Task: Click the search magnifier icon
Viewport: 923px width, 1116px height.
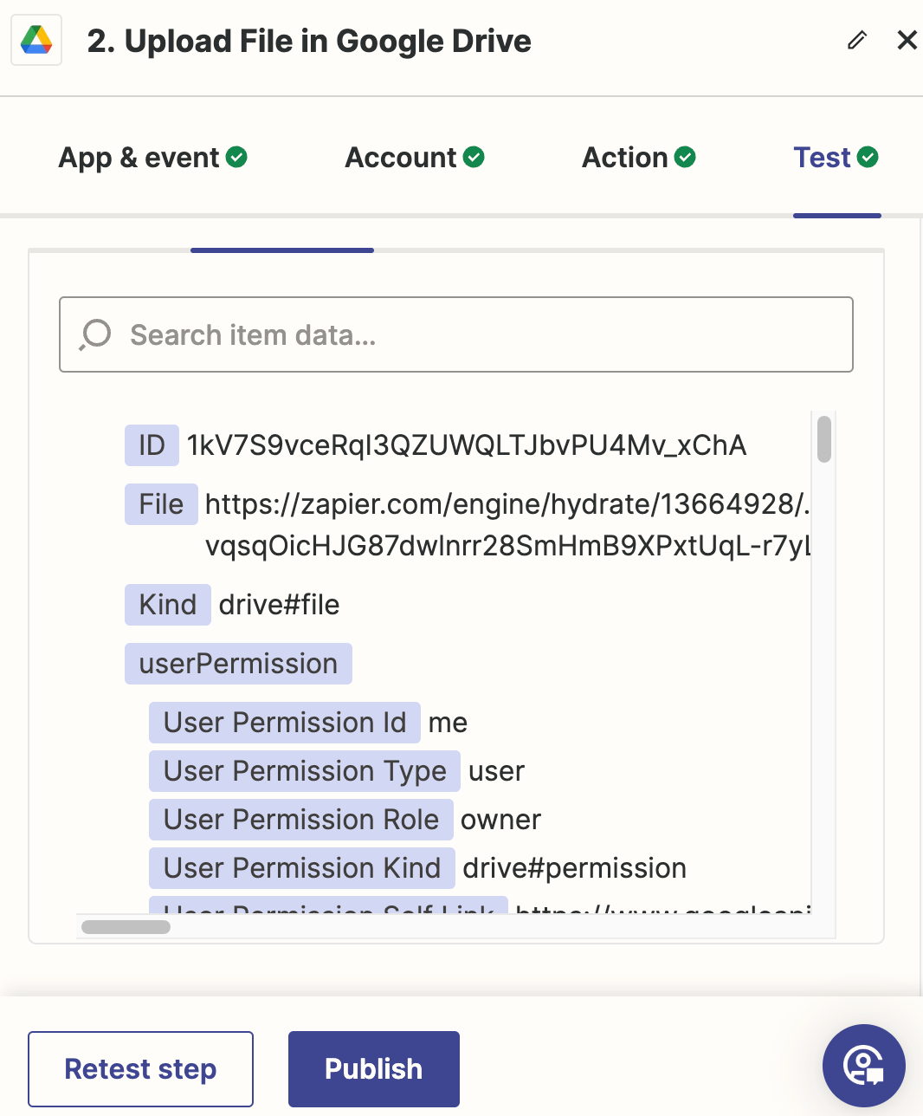Action: pyautogui.click(x=95, y=334)
